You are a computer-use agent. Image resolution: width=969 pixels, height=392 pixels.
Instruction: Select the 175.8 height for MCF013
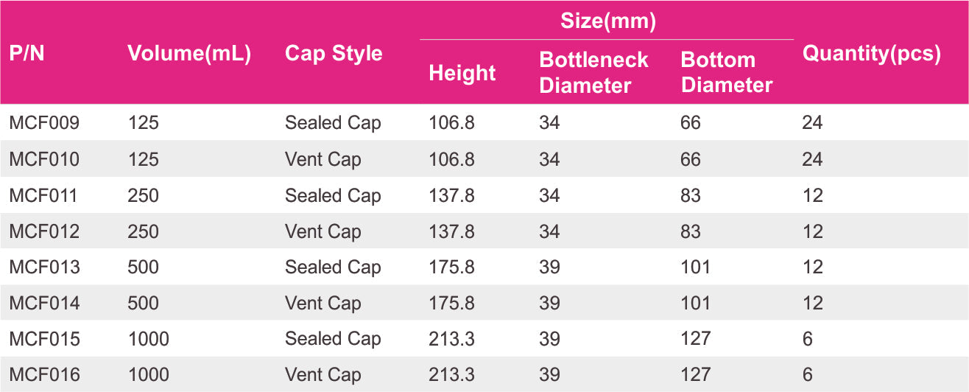[x=451, y=267]
